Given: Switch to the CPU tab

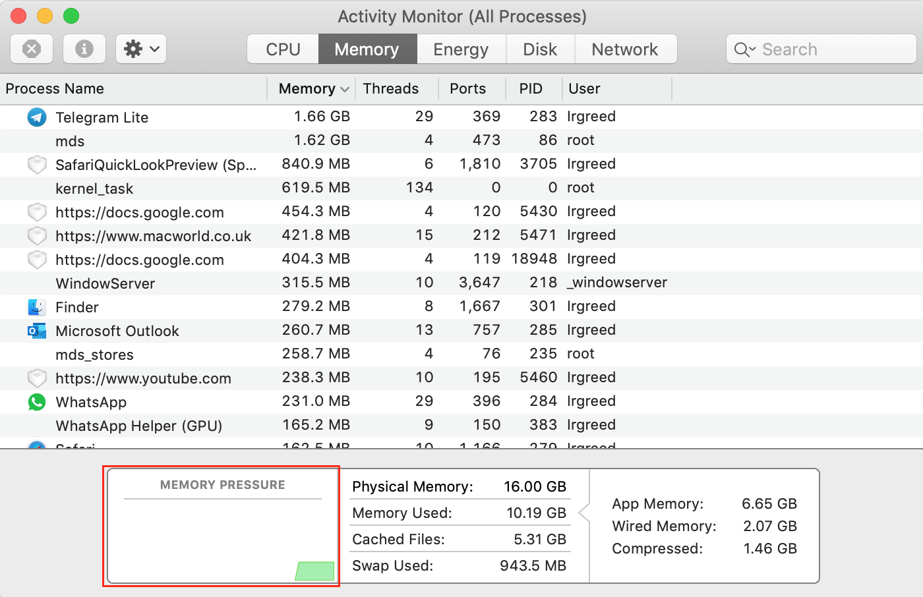Looking at the screenshot, I should pos(283,49).
